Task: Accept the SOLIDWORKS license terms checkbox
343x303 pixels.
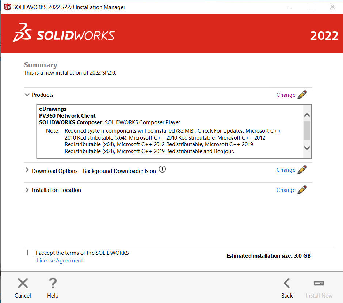Action: pos(30,253)
